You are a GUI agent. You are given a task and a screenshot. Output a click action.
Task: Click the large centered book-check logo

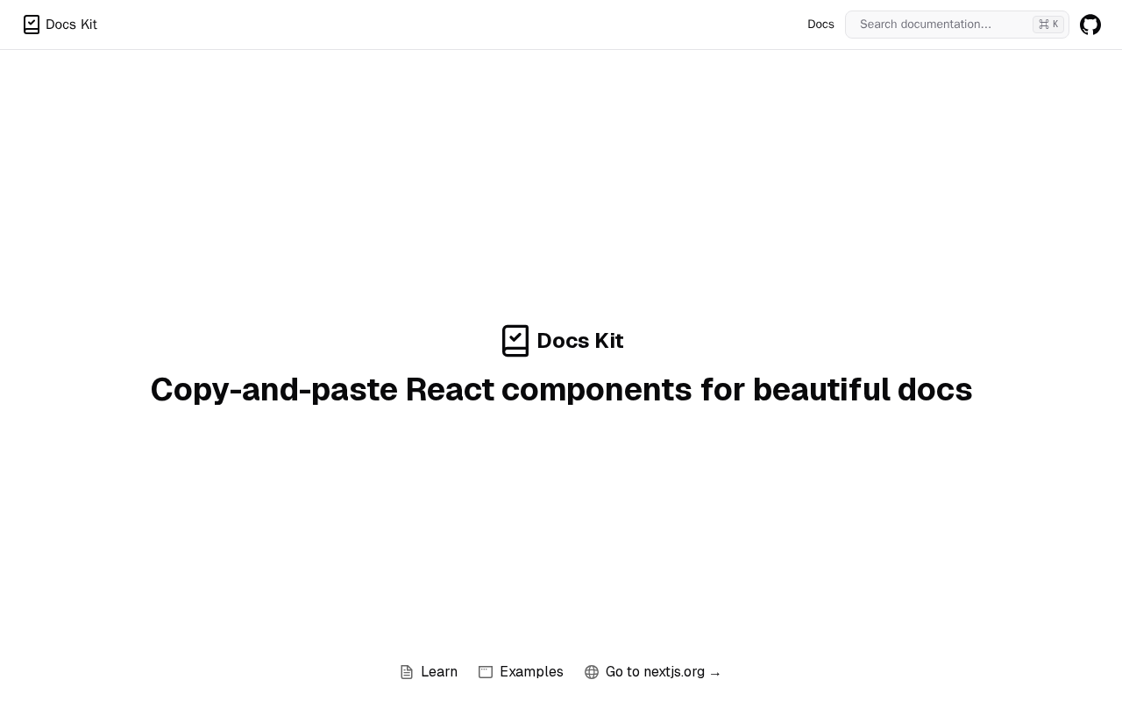[x=515, y=341]
